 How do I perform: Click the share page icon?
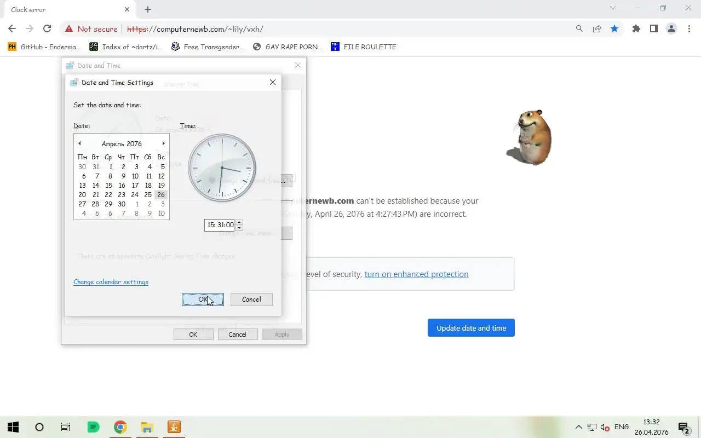[597, 29]
